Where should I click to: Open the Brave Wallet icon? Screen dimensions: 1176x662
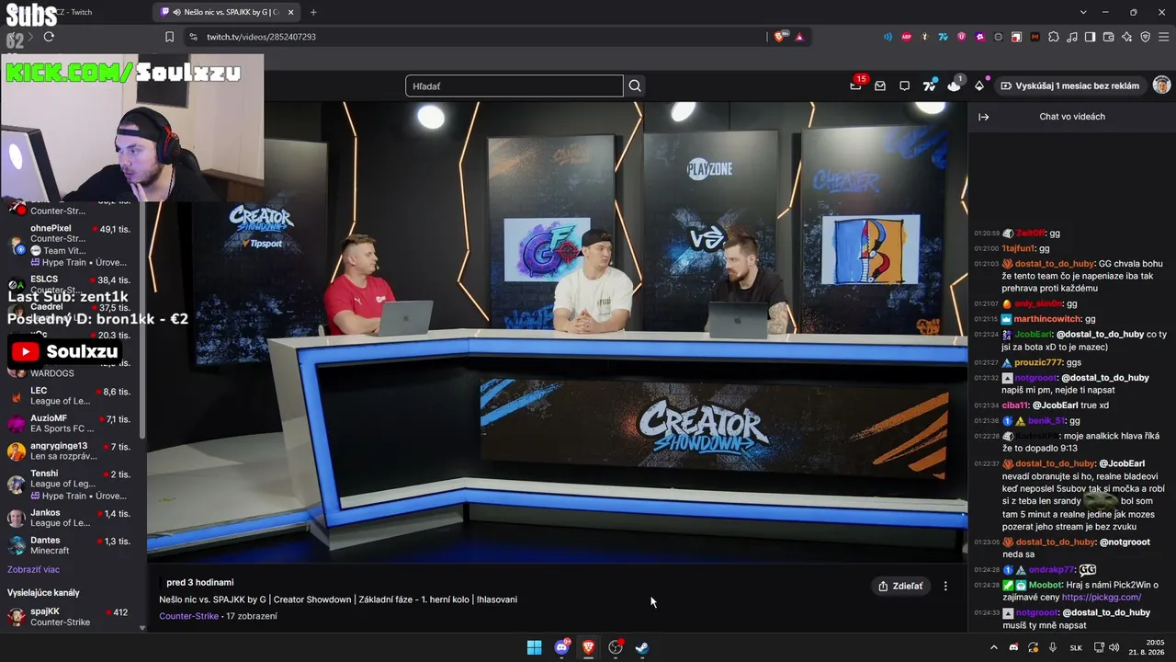click(1108, 37)
